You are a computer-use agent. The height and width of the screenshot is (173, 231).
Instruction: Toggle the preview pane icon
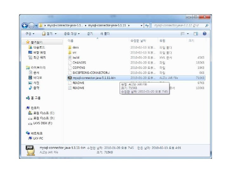pos(196,34)
